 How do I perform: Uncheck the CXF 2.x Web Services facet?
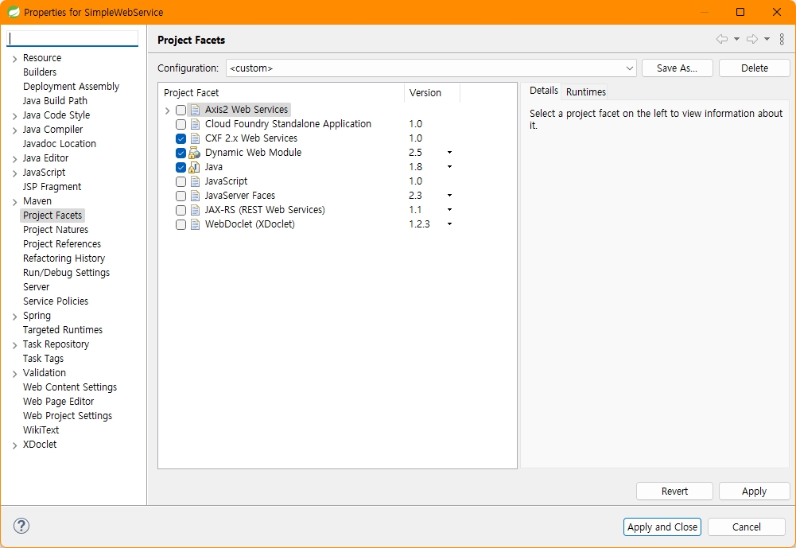click(181, 138)
